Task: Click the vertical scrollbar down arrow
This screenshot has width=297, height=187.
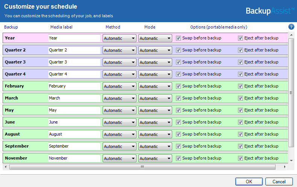Action: [x=291, y=161]
